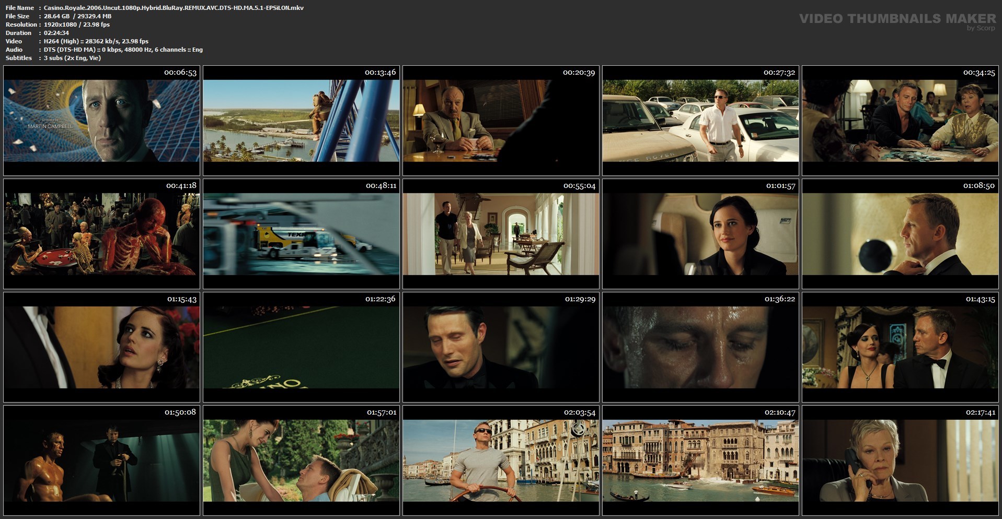Select the frame stamped 00:41:18
Image resolution: width=1002 pixels, height=519 pixels.
101,234
